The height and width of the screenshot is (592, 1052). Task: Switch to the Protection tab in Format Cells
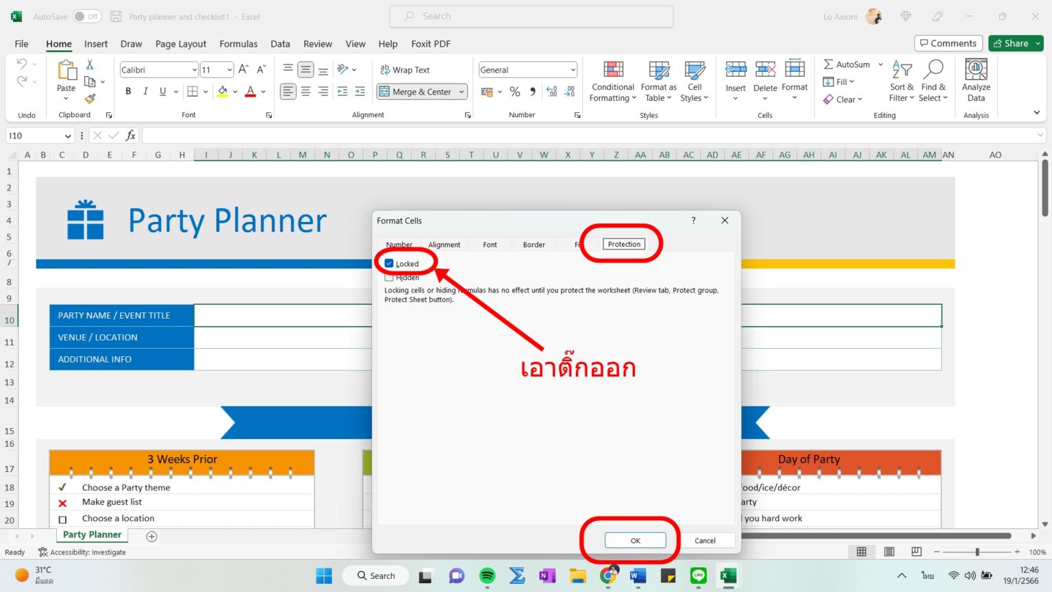623,244
